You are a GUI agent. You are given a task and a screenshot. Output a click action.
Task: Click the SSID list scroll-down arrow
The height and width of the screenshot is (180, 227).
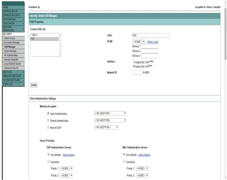60,54
